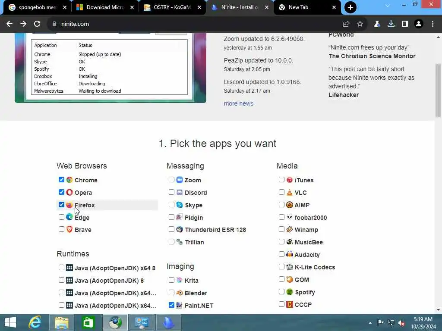Click the page vertical scrollbar thumb
This screenshot has height=331, width=442.
tap(438, 90)
